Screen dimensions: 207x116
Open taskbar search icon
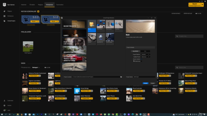click(6, 114)
